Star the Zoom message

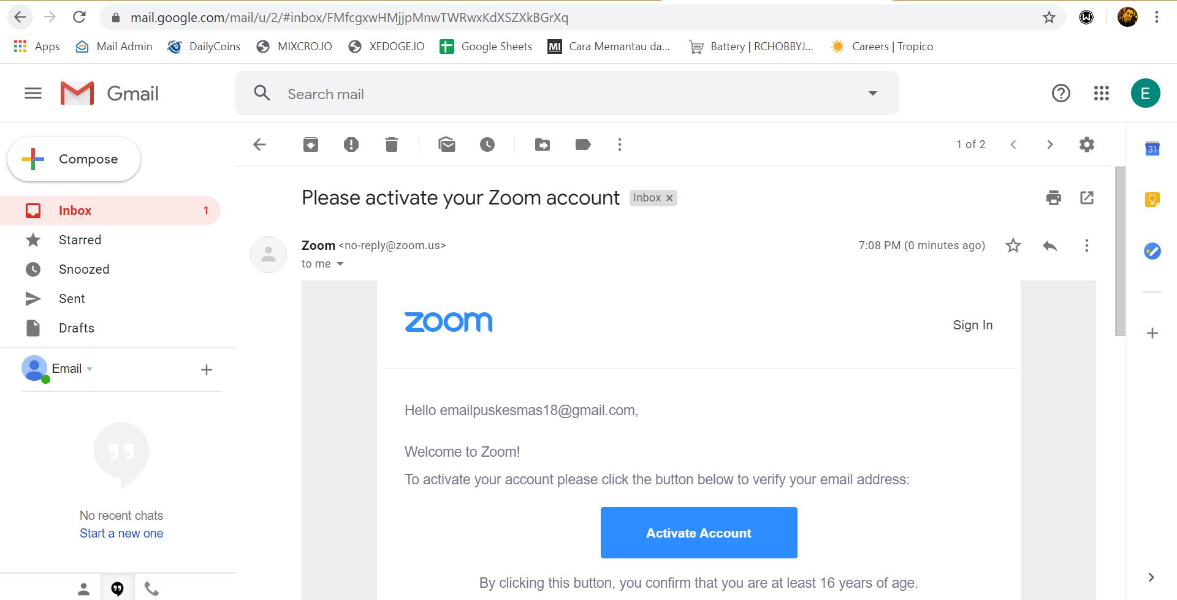coord(1013,246)
